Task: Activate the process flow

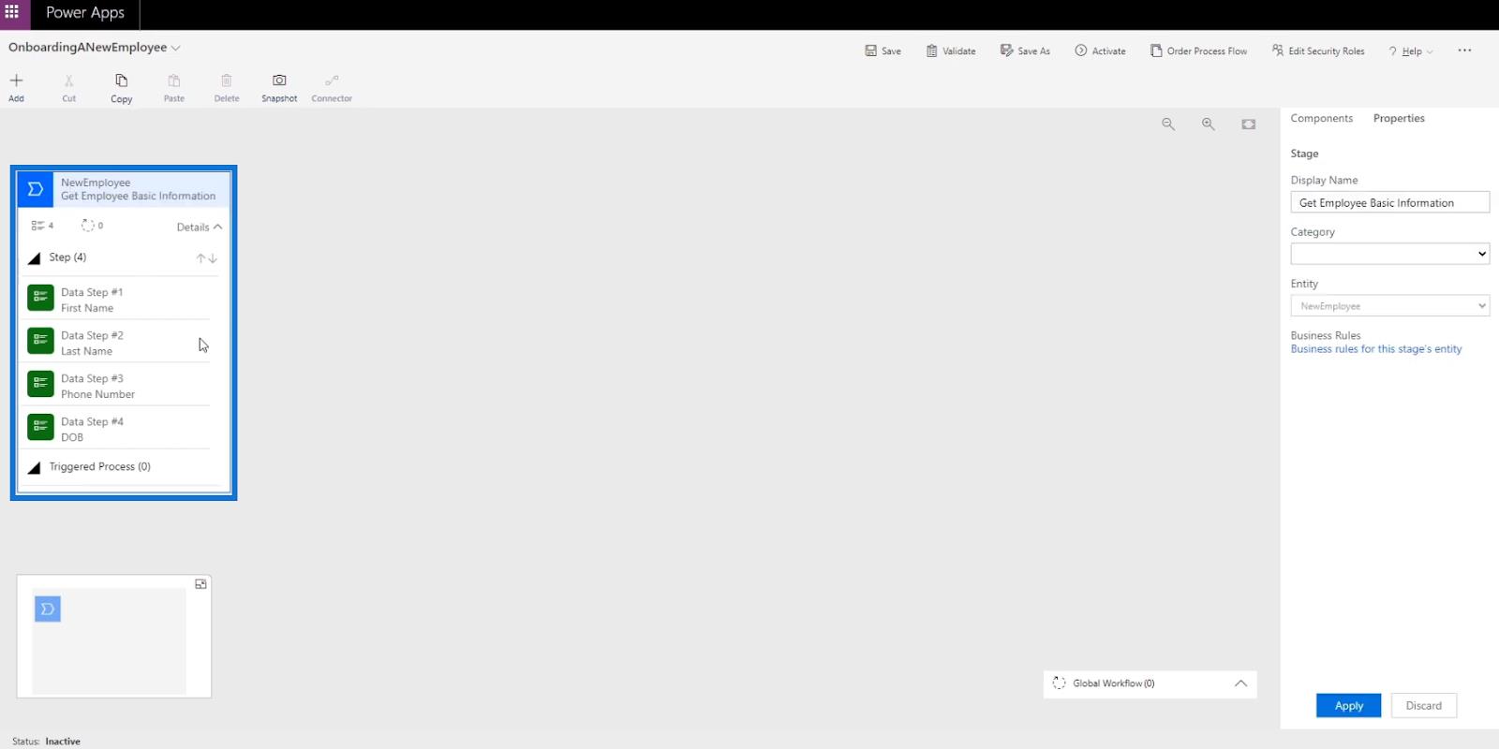Action: click(x=1100, y=51)
